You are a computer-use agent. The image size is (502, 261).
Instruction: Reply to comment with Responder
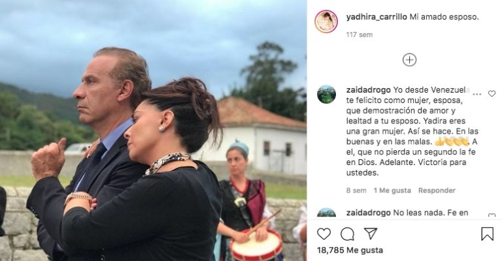click(437, 191)
